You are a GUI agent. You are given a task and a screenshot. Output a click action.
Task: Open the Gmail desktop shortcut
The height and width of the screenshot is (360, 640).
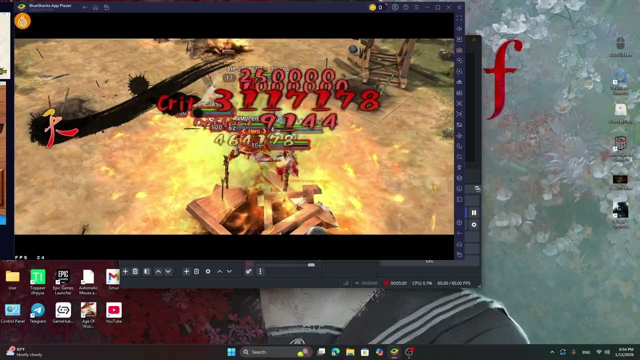point(113,280)
